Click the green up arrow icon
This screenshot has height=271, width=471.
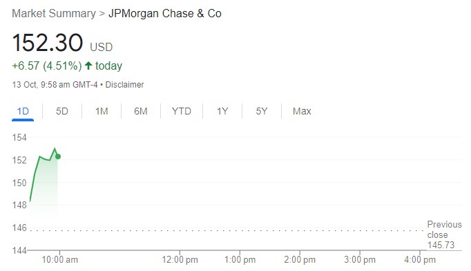point(88,66)
